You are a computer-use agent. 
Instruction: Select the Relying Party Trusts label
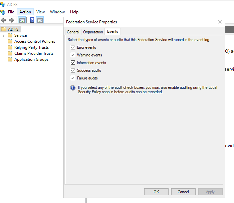(x=31, y=47)
